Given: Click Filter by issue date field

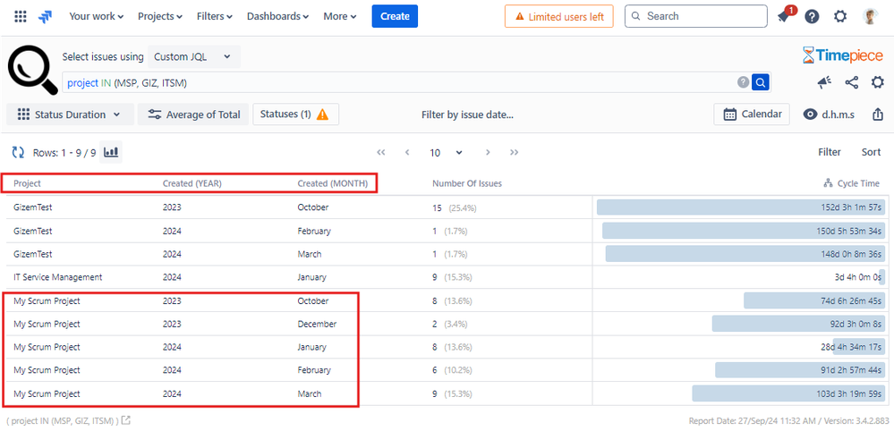Looking at the screenshot, I should pos(467,114).
